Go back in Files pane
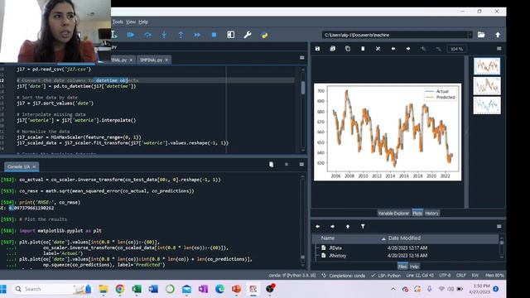The image size is (530, 298). click(318, 226)
